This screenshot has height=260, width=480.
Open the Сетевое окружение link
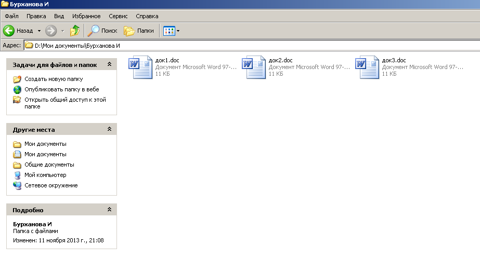[x=51, y=185]
